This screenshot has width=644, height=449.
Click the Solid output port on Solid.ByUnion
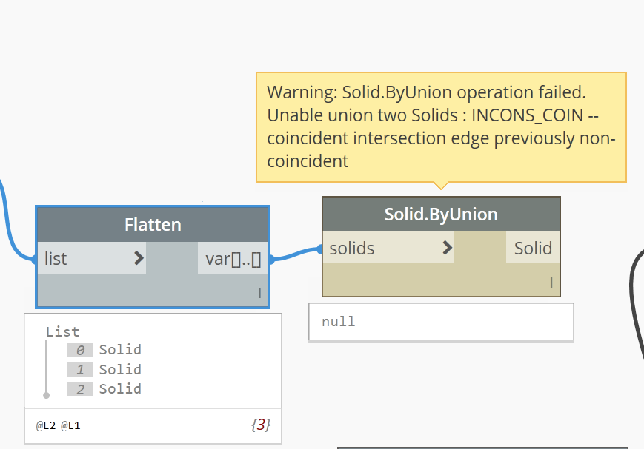pyautogui.click(x=533, y=249)
